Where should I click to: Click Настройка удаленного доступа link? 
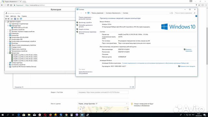pyautogui.click(x=85, y=26)
